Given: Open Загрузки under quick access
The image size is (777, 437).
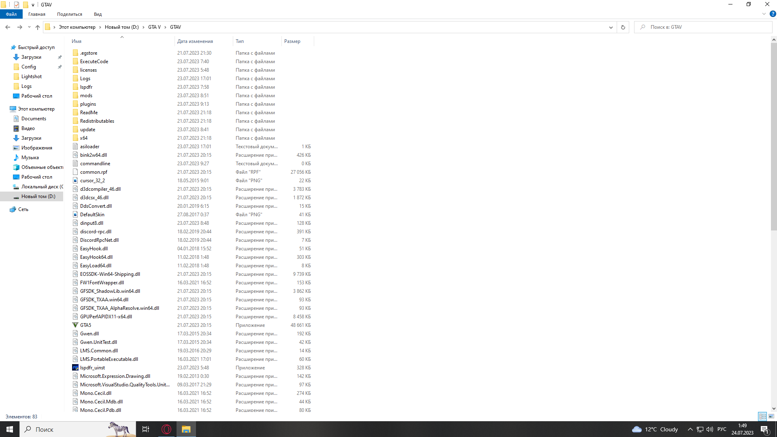Looking at the screenshot, I should (31, 57).
